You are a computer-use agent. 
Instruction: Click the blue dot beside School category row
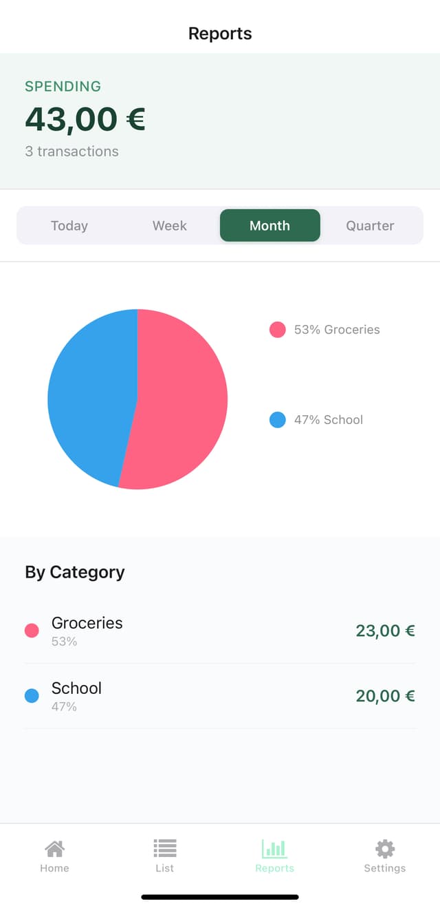(31, 695)
